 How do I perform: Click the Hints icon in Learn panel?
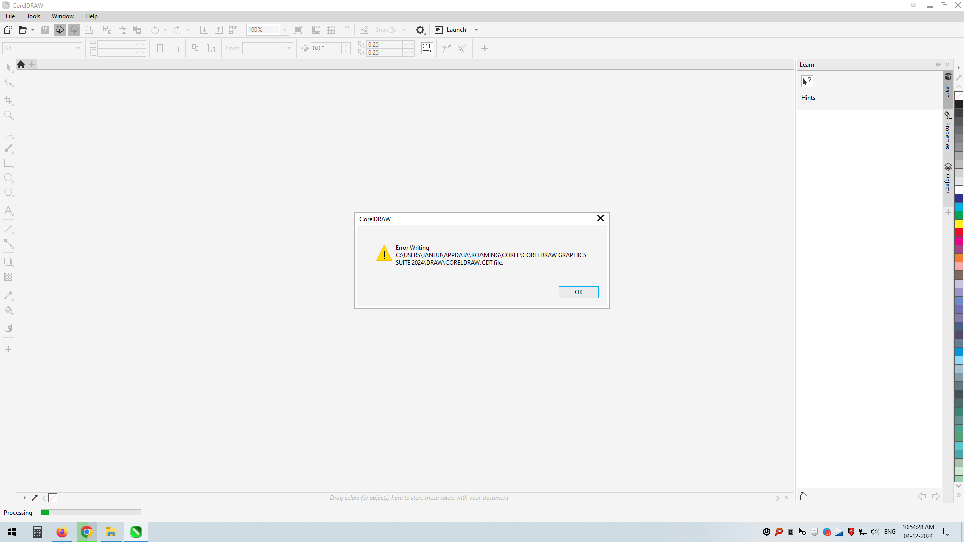click(x=807, y=81)
